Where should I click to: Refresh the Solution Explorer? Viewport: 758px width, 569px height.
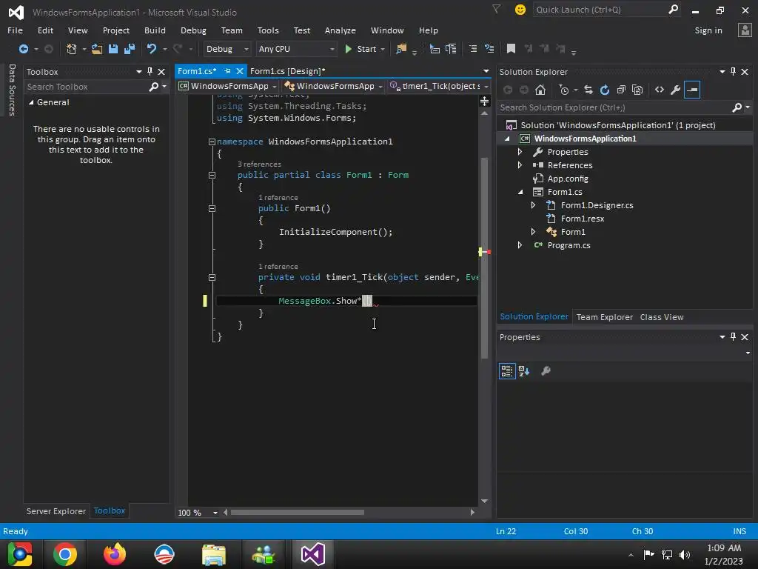[605, 90]
